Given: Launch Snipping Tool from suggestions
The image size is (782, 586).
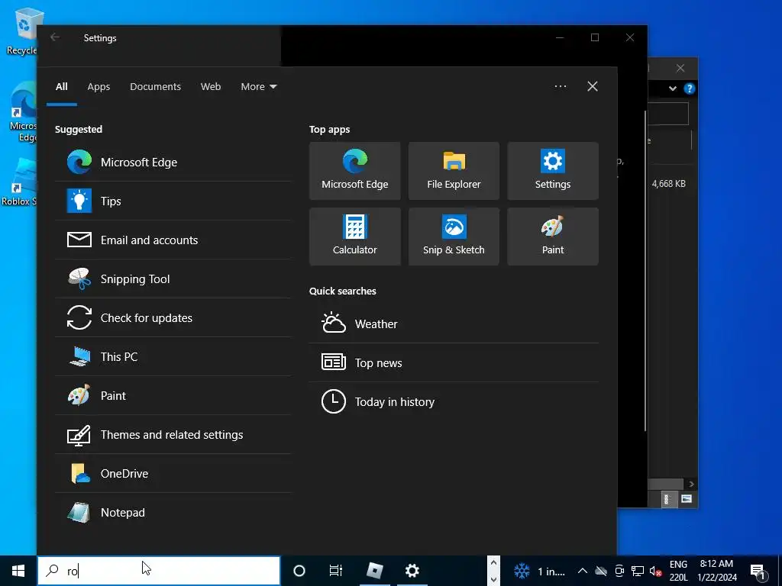Looking at the screenshot, I should point(173,279).
